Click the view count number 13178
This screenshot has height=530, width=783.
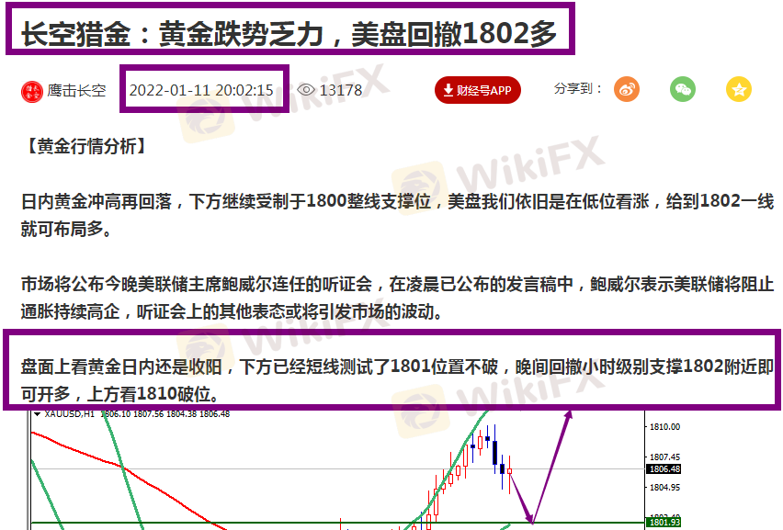(341, 90)
